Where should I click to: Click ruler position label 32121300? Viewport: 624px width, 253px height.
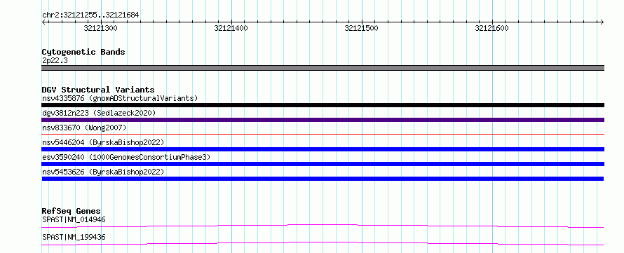tap(101, 28)
